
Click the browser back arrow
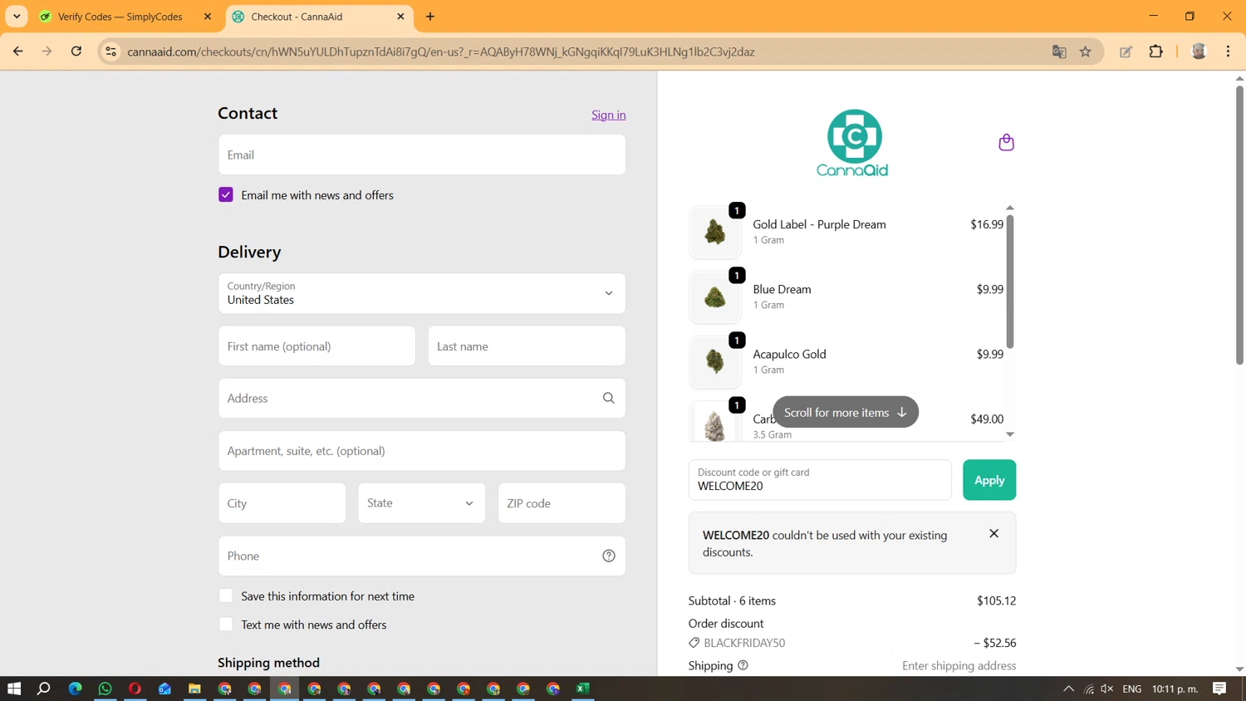click(x=17, y=51)
